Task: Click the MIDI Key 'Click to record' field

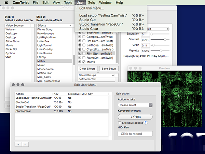Action: (135, 134)
